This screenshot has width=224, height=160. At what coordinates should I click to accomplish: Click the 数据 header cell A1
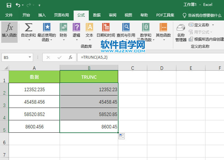pos(34,77)
